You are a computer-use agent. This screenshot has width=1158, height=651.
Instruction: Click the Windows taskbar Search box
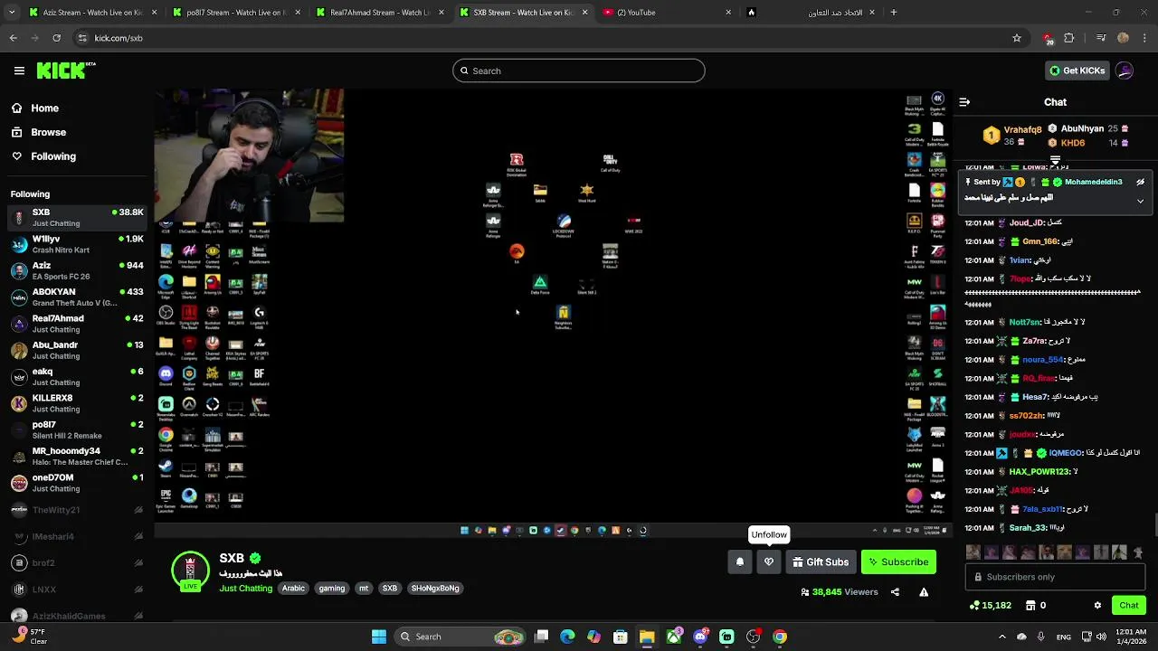click(461, 637)
